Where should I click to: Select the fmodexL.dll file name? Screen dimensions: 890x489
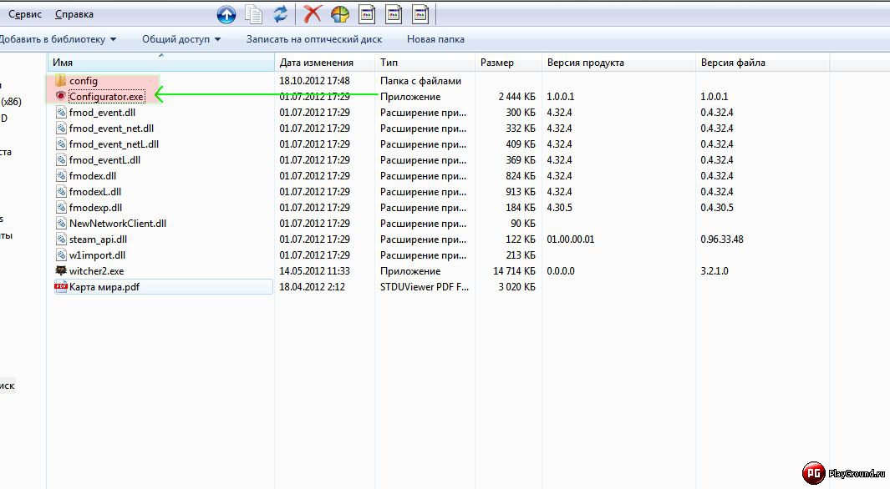(95, 192)
